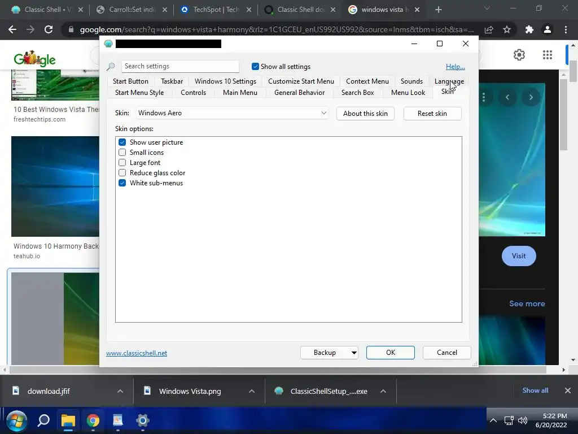Click the page vertical scrollbar thumb
This screenshot has height=434, width=578.
(573, 71)
